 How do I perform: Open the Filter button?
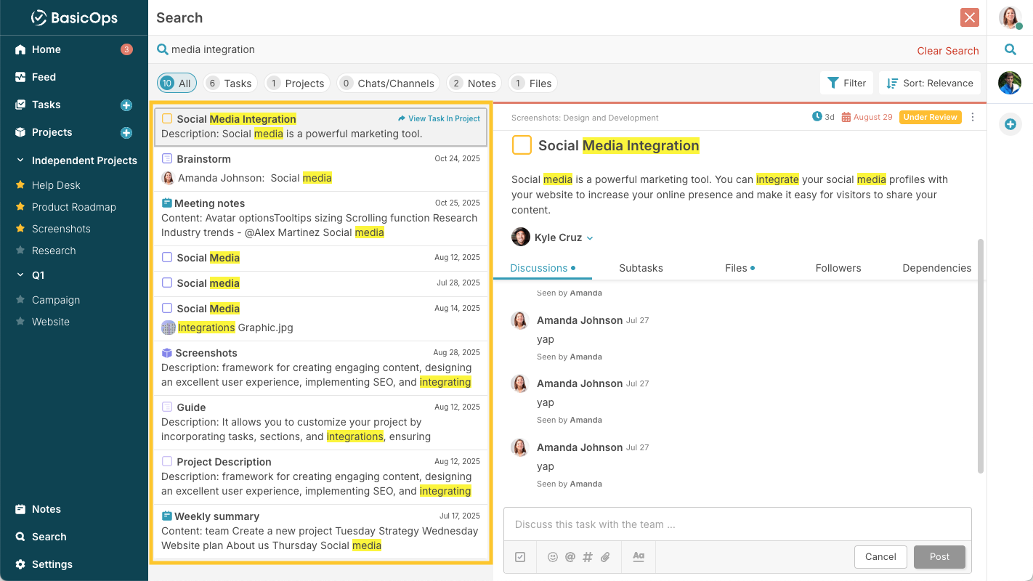(847, 83)
